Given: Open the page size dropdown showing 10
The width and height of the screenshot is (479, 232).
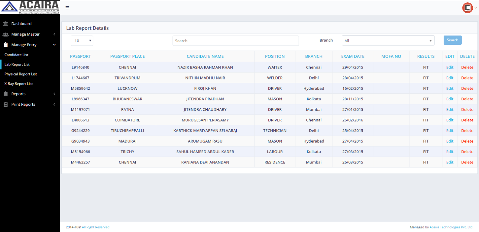Looking at the screenshot, I should 82,41.
